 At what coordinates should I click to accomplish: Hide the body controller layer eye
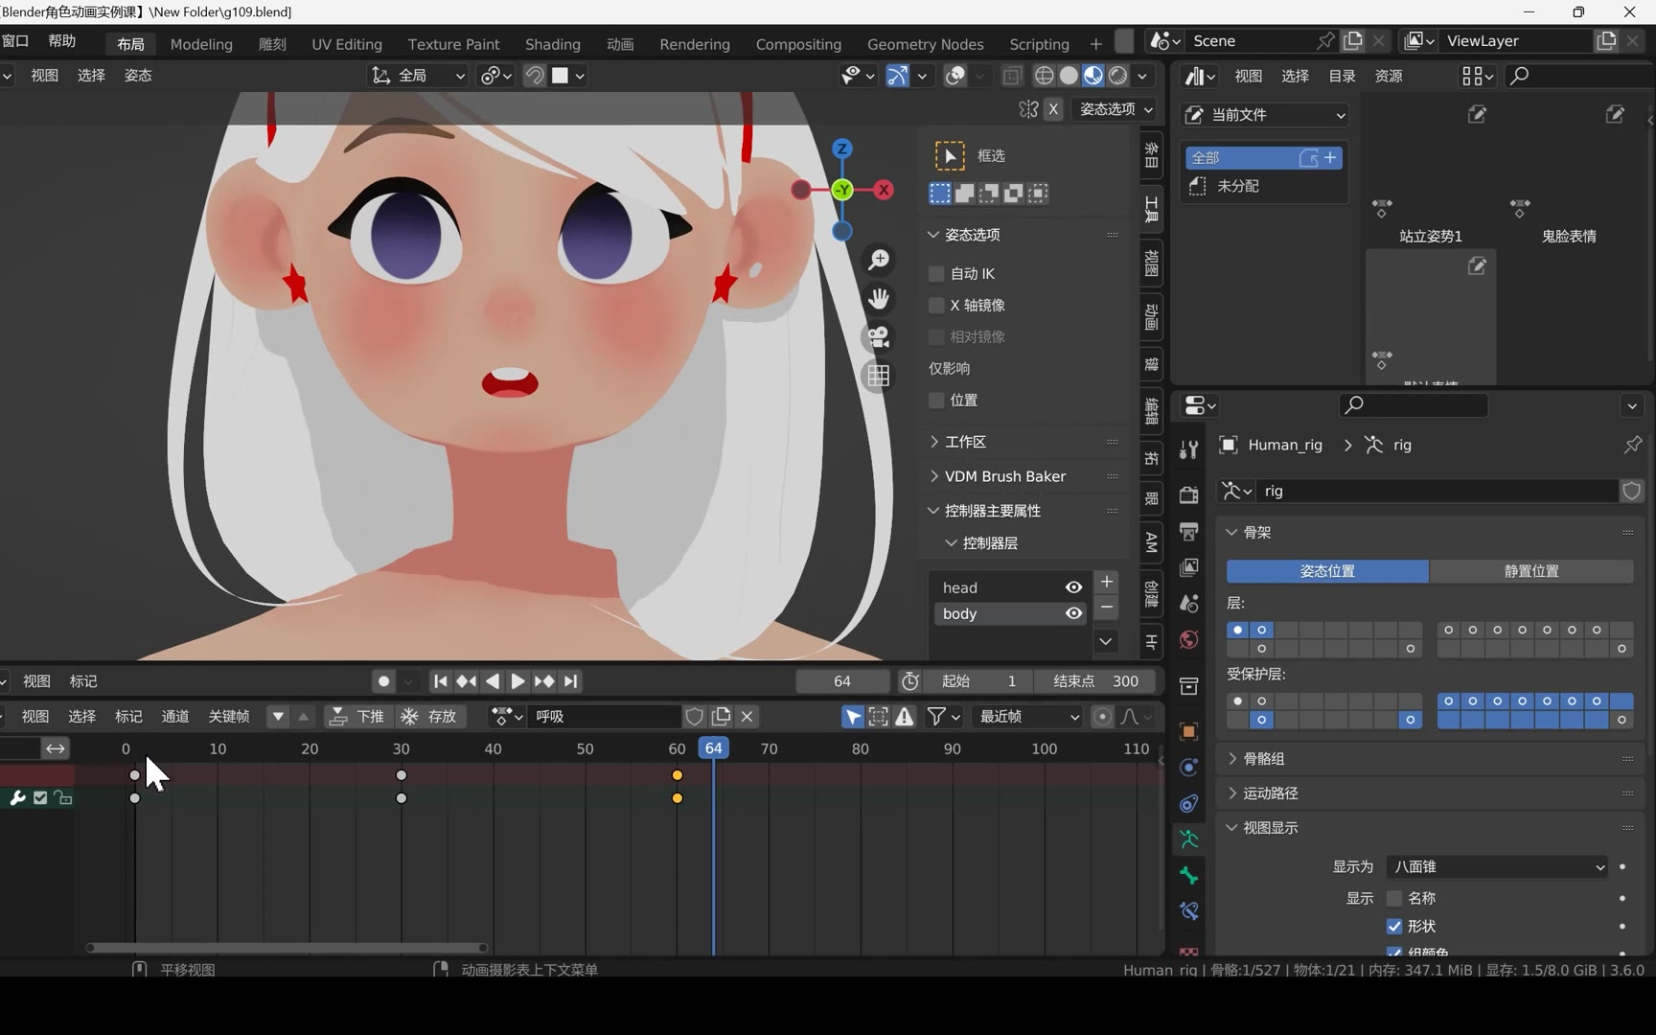1073,613
